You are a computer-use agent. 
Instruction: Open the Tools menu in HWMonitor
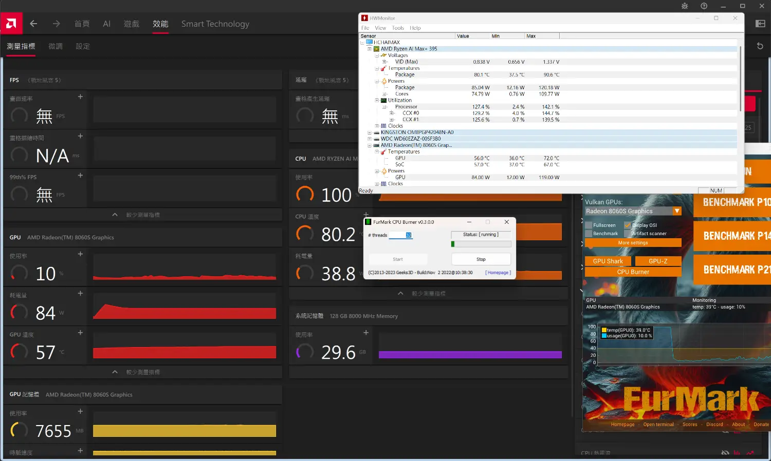point(398,28)
